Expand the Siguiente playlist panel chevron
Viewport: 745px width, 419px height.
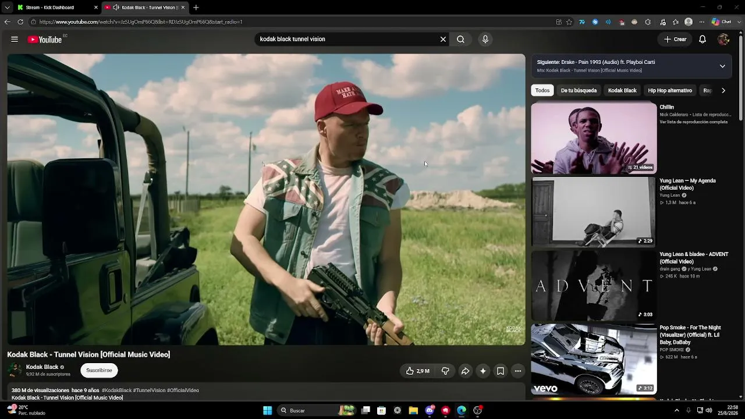pyautogui.click(x=722, y=66)
